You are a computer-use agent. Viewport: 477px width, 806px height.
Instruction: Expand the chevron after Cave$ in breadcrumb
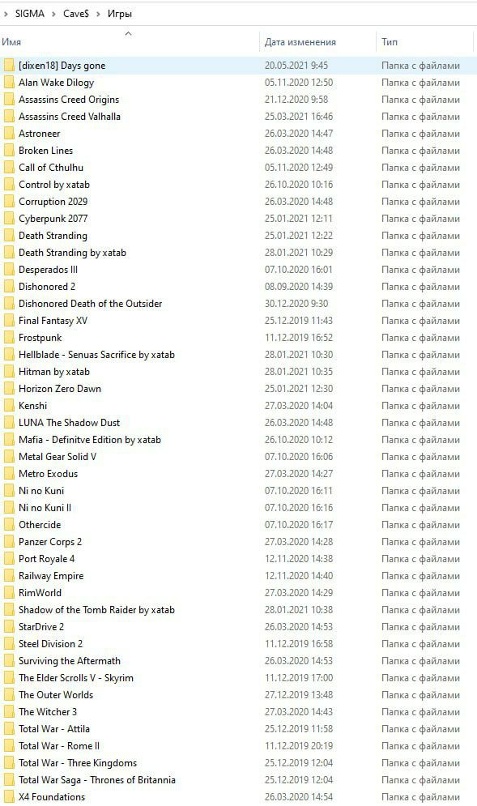pyautogui.click(x=98, y=14)
